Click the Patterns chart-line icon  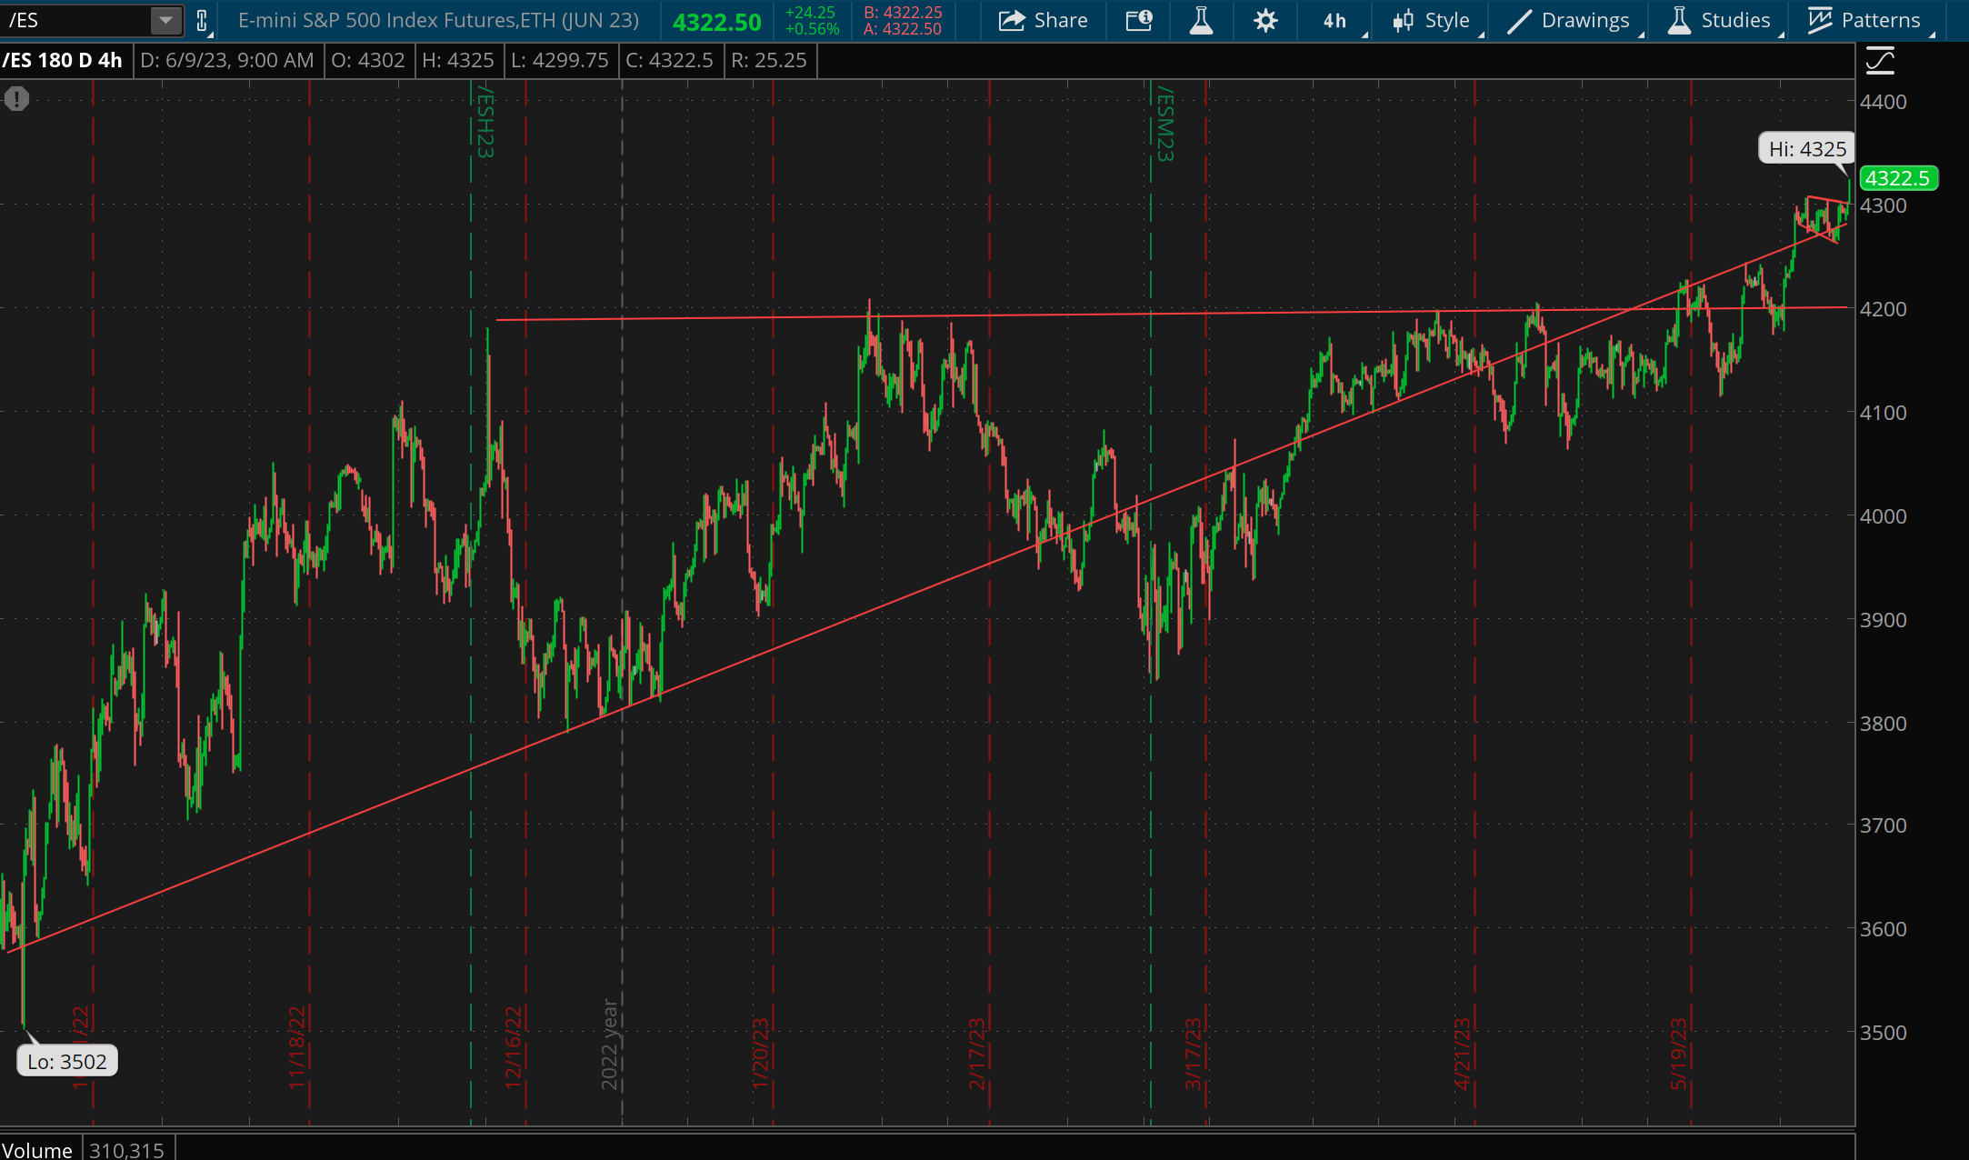coord(1819,20)
